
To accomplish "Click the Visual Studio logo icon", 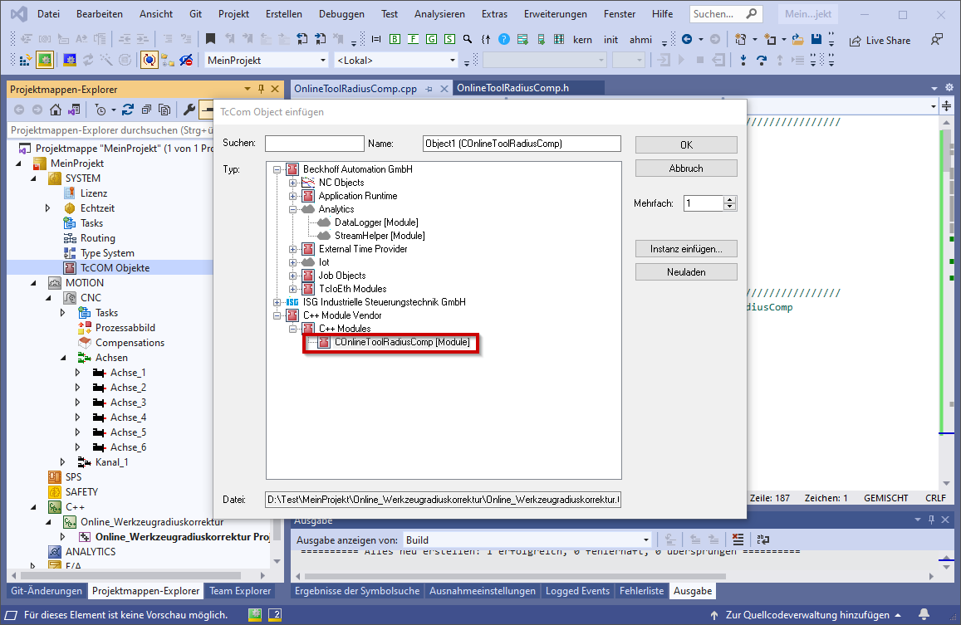I will (19, 13).
